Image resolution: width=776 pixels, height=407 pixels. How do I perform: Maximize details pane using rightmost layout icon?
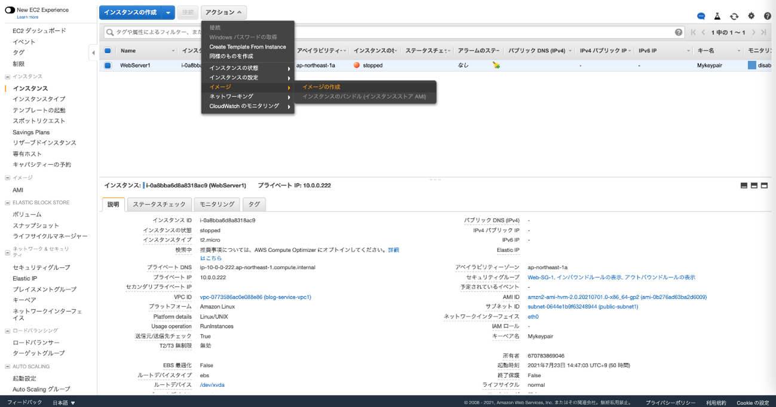pos(764,186)
